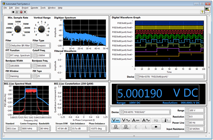Click the Run Continuously toolbar icon
This screenshot has width=213, height=140.
pos(17,12)
